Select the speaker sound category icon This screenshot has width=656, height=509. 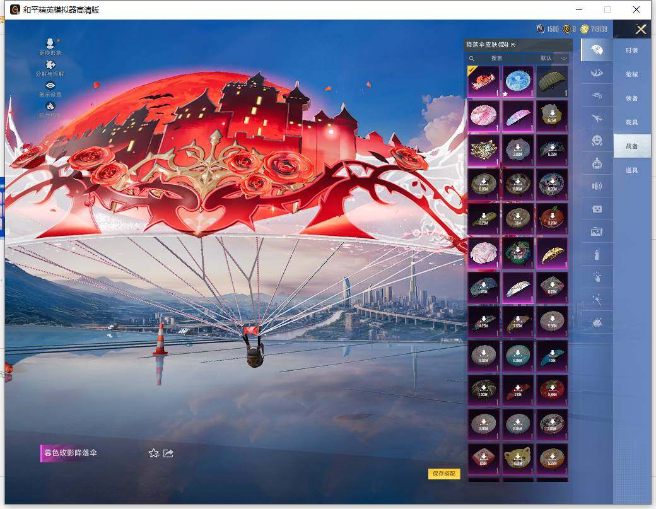tap(597, 186)
